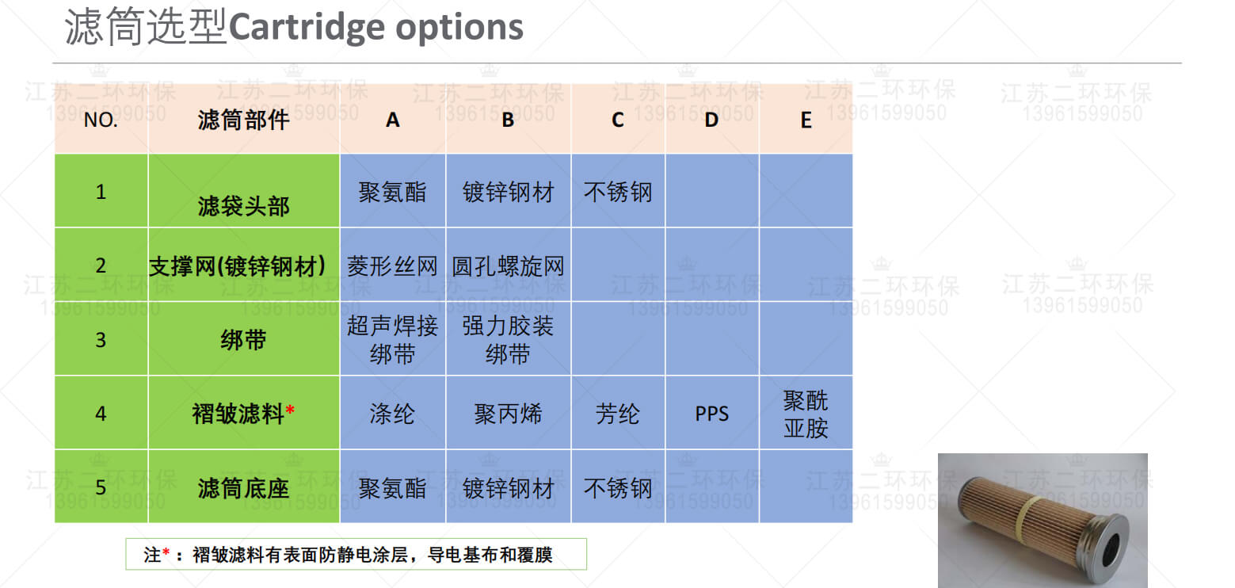This screenshot has width=1235, height=588.
Task: Click the "滤筒底座" row label
Action: 243,487
